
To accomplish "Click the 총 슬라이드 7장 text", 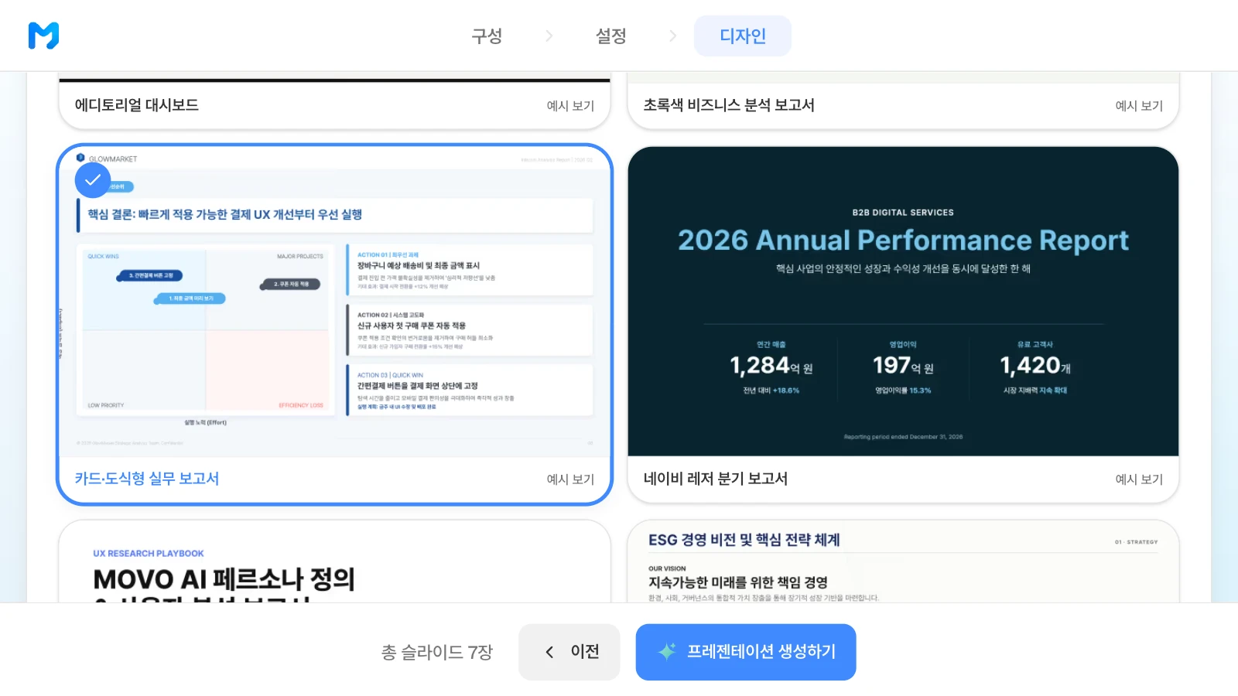I will (x=437, y=652).
